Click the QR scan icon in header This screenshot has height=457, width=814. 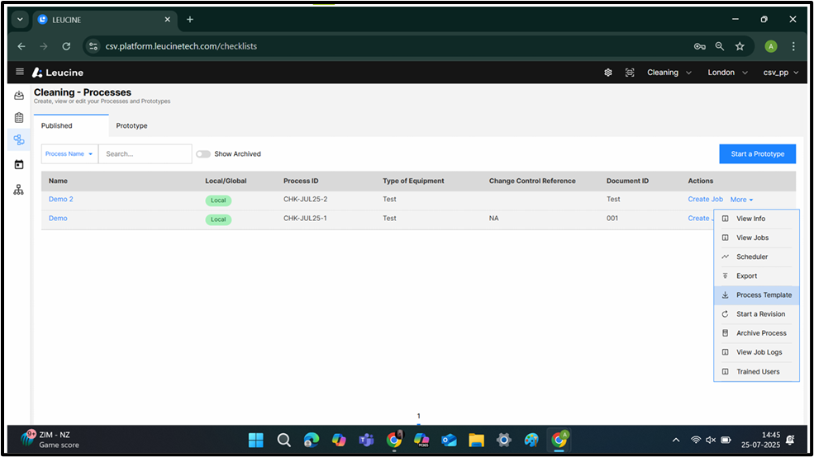630,73
